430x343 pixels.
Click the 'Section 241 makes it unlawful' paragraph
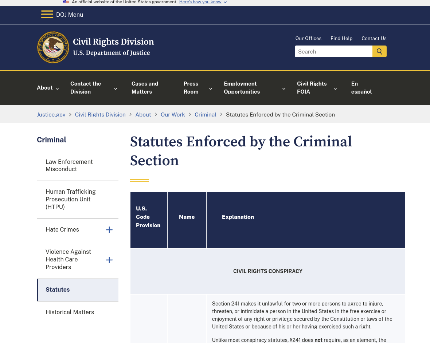[x=302, y=315]
